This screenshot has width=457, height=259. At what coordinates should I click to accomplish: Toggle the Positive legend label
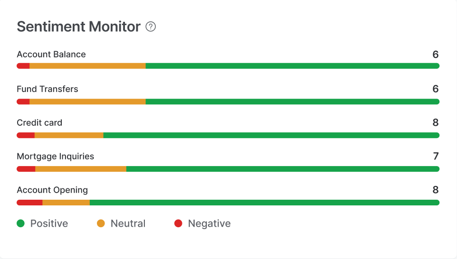pos(49,223)
